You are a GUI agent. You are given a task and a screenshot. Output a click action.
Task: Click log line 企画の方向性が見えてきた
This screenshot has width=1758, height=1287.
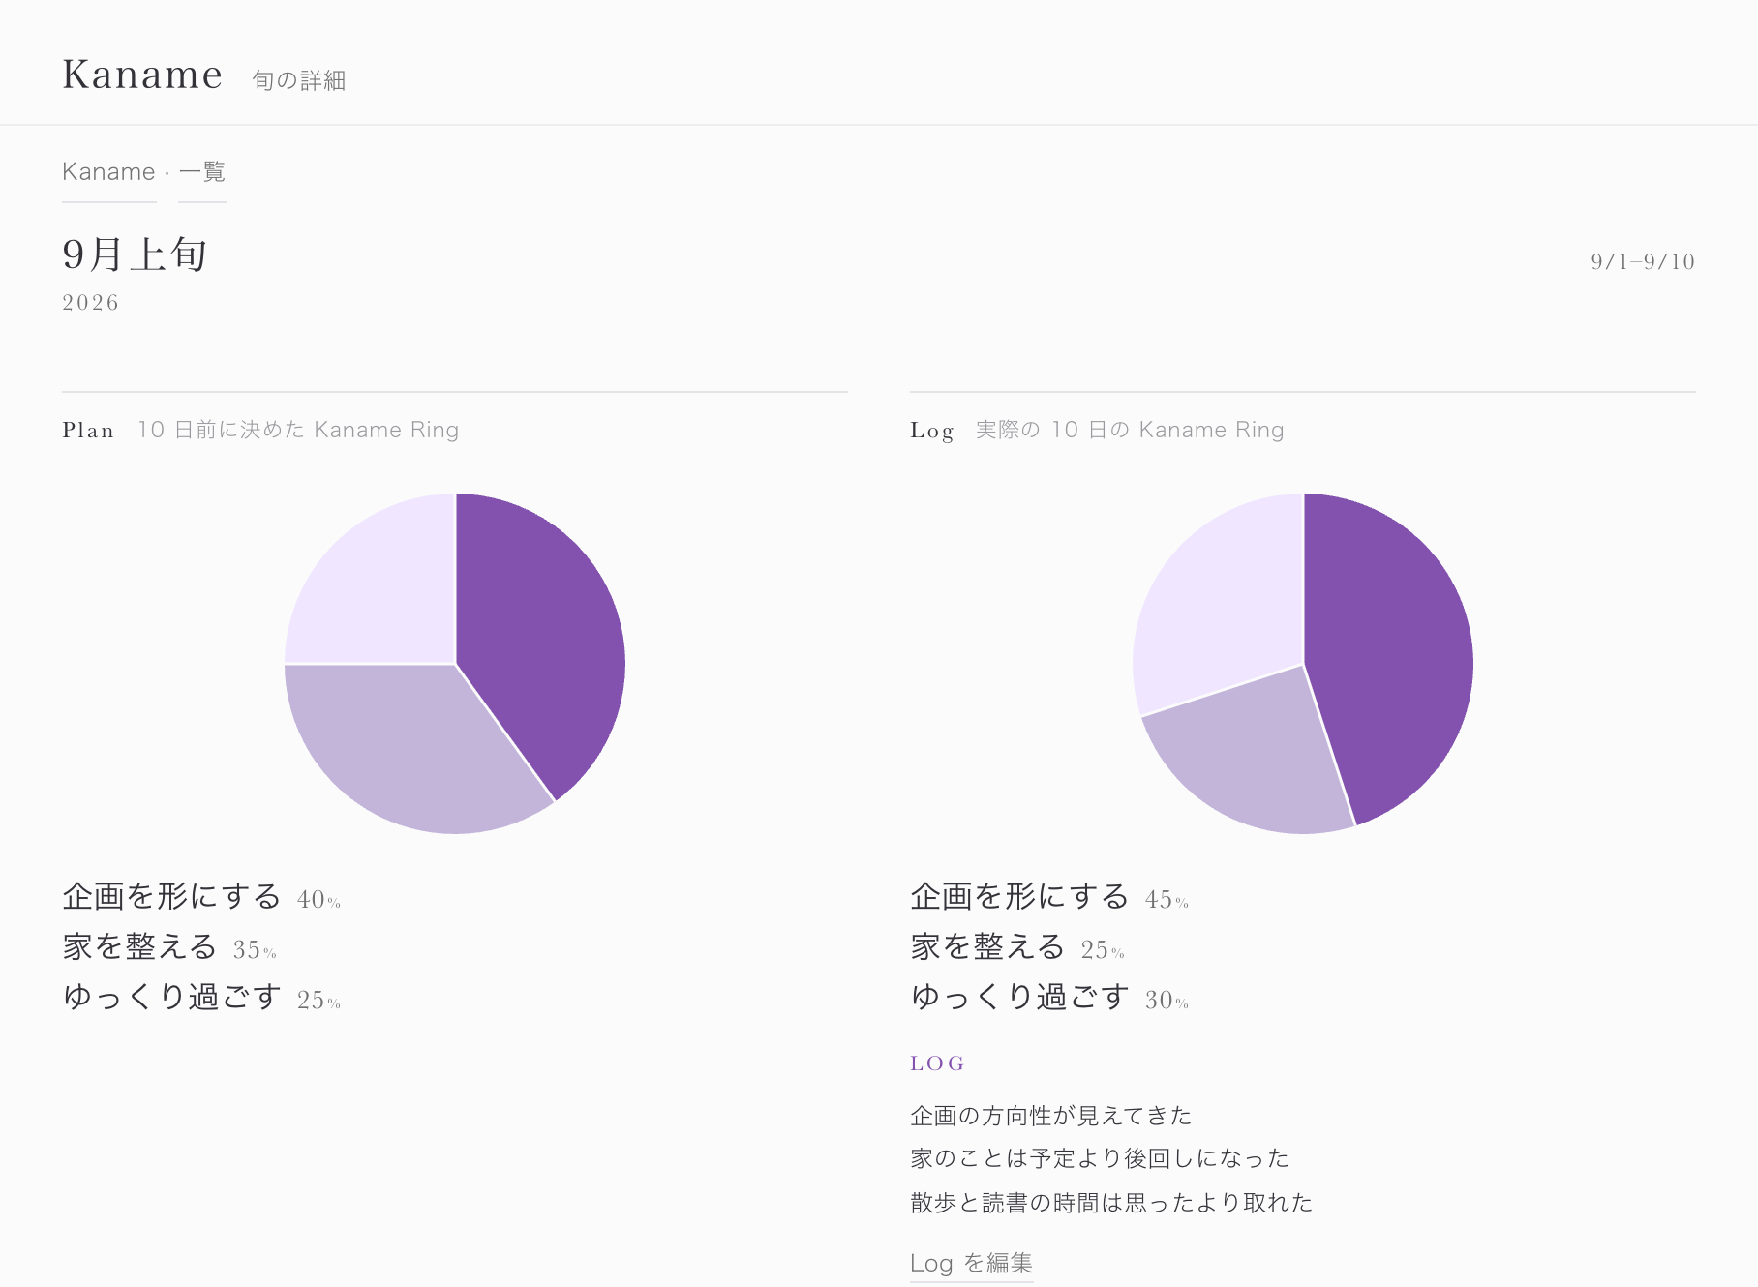click(1051, 1116)
